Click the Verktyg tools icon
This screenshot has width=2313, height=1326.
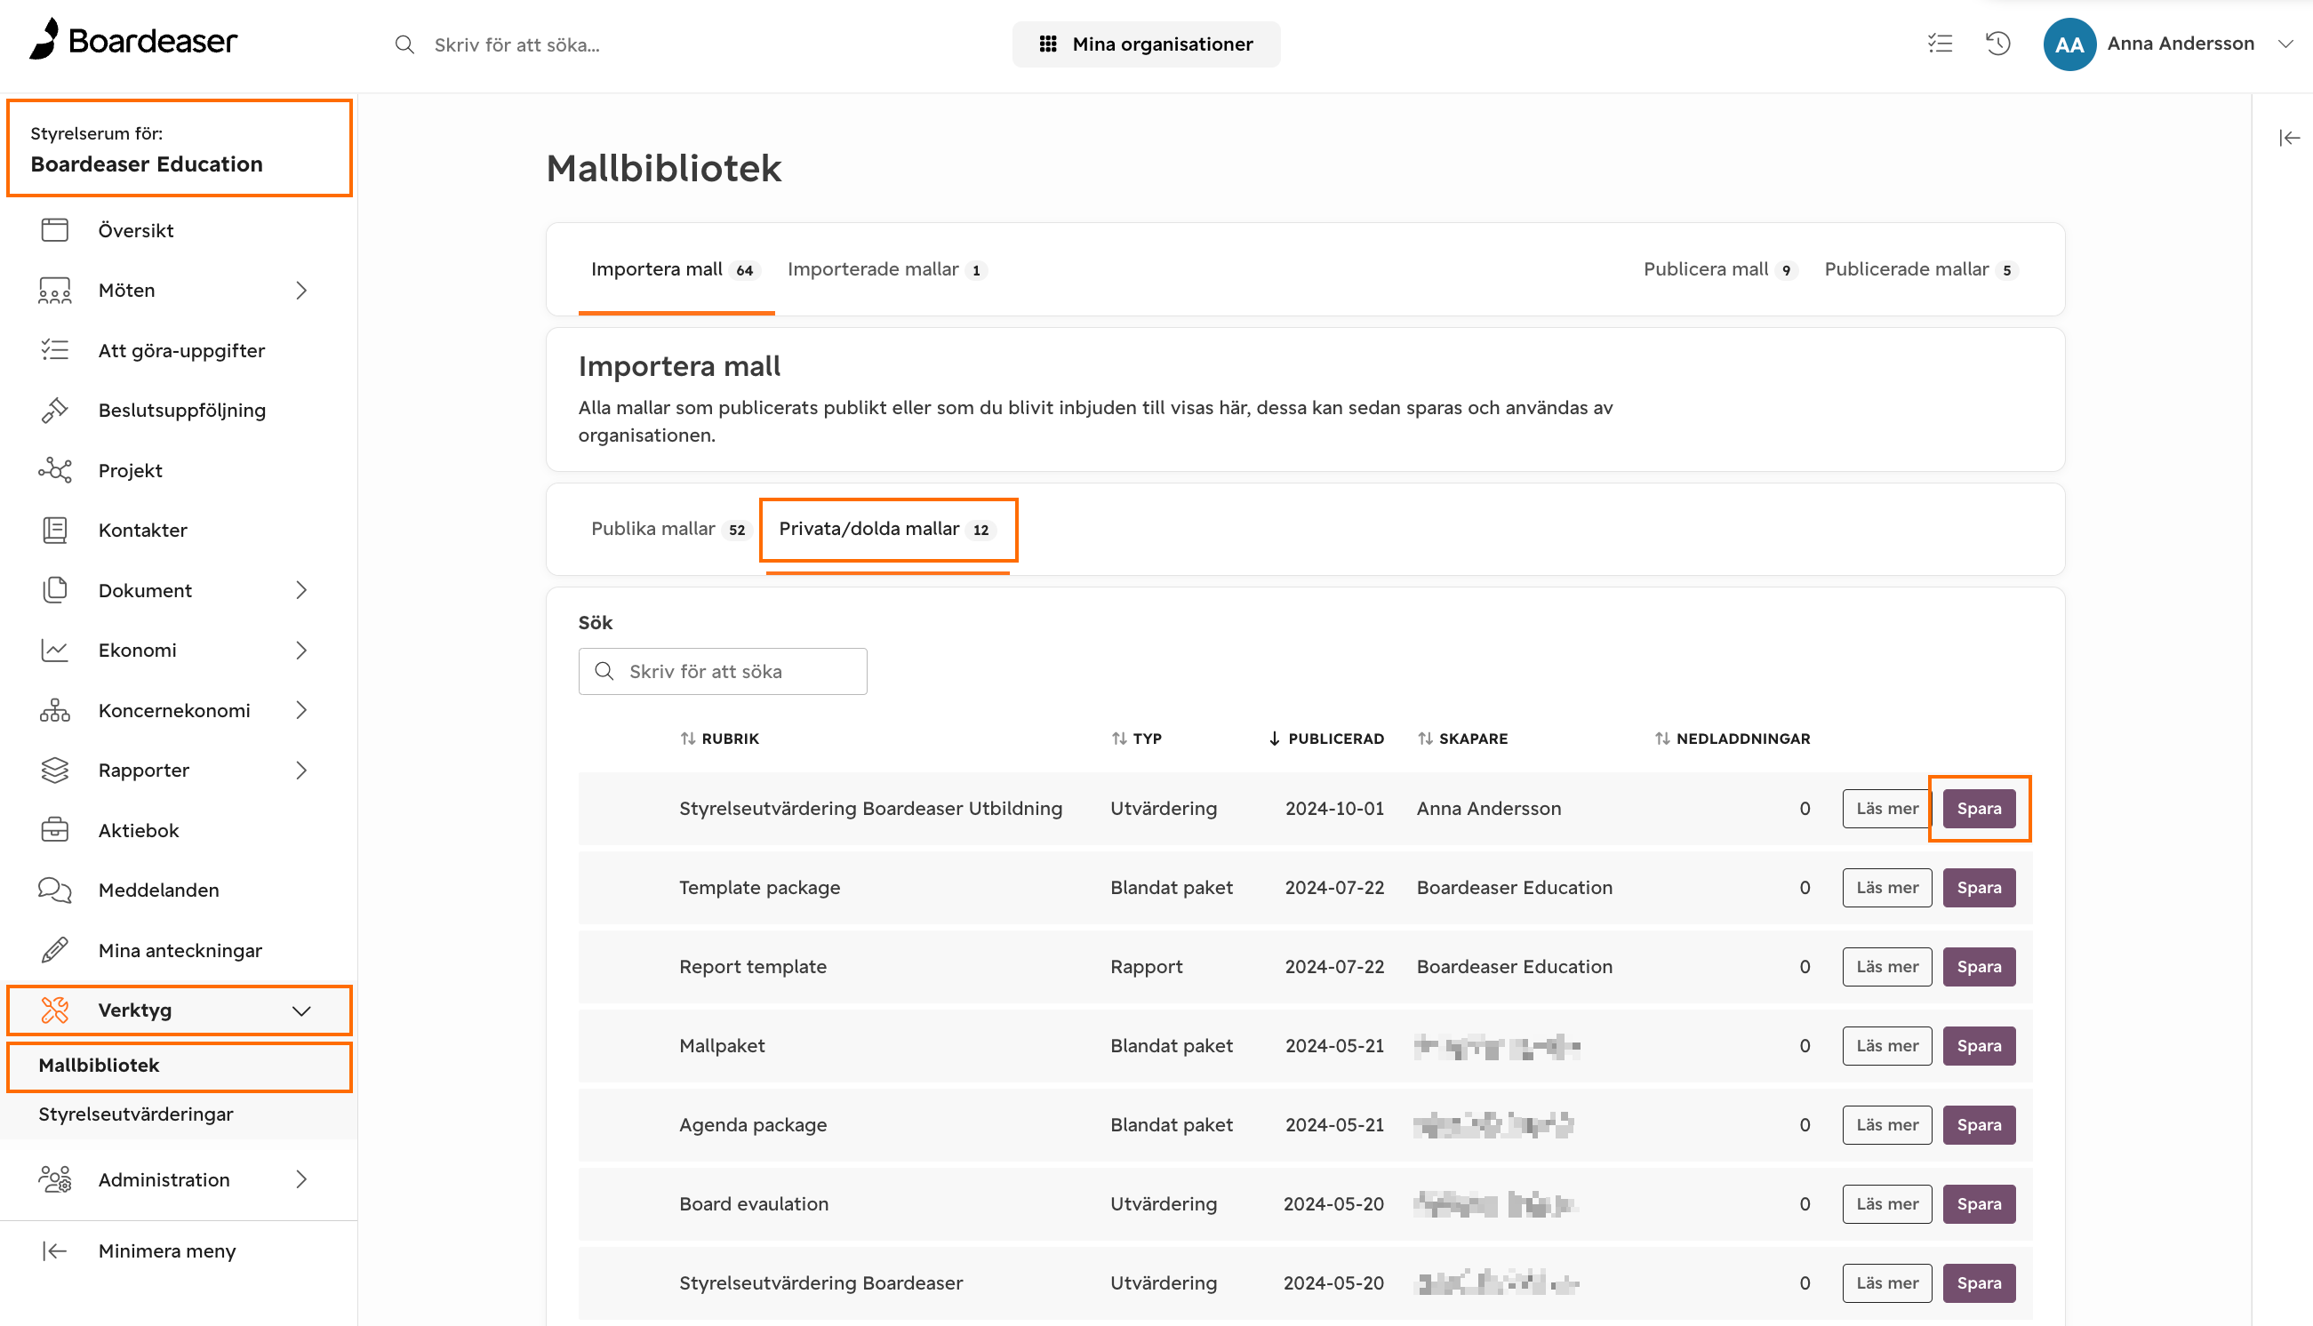54,1010
